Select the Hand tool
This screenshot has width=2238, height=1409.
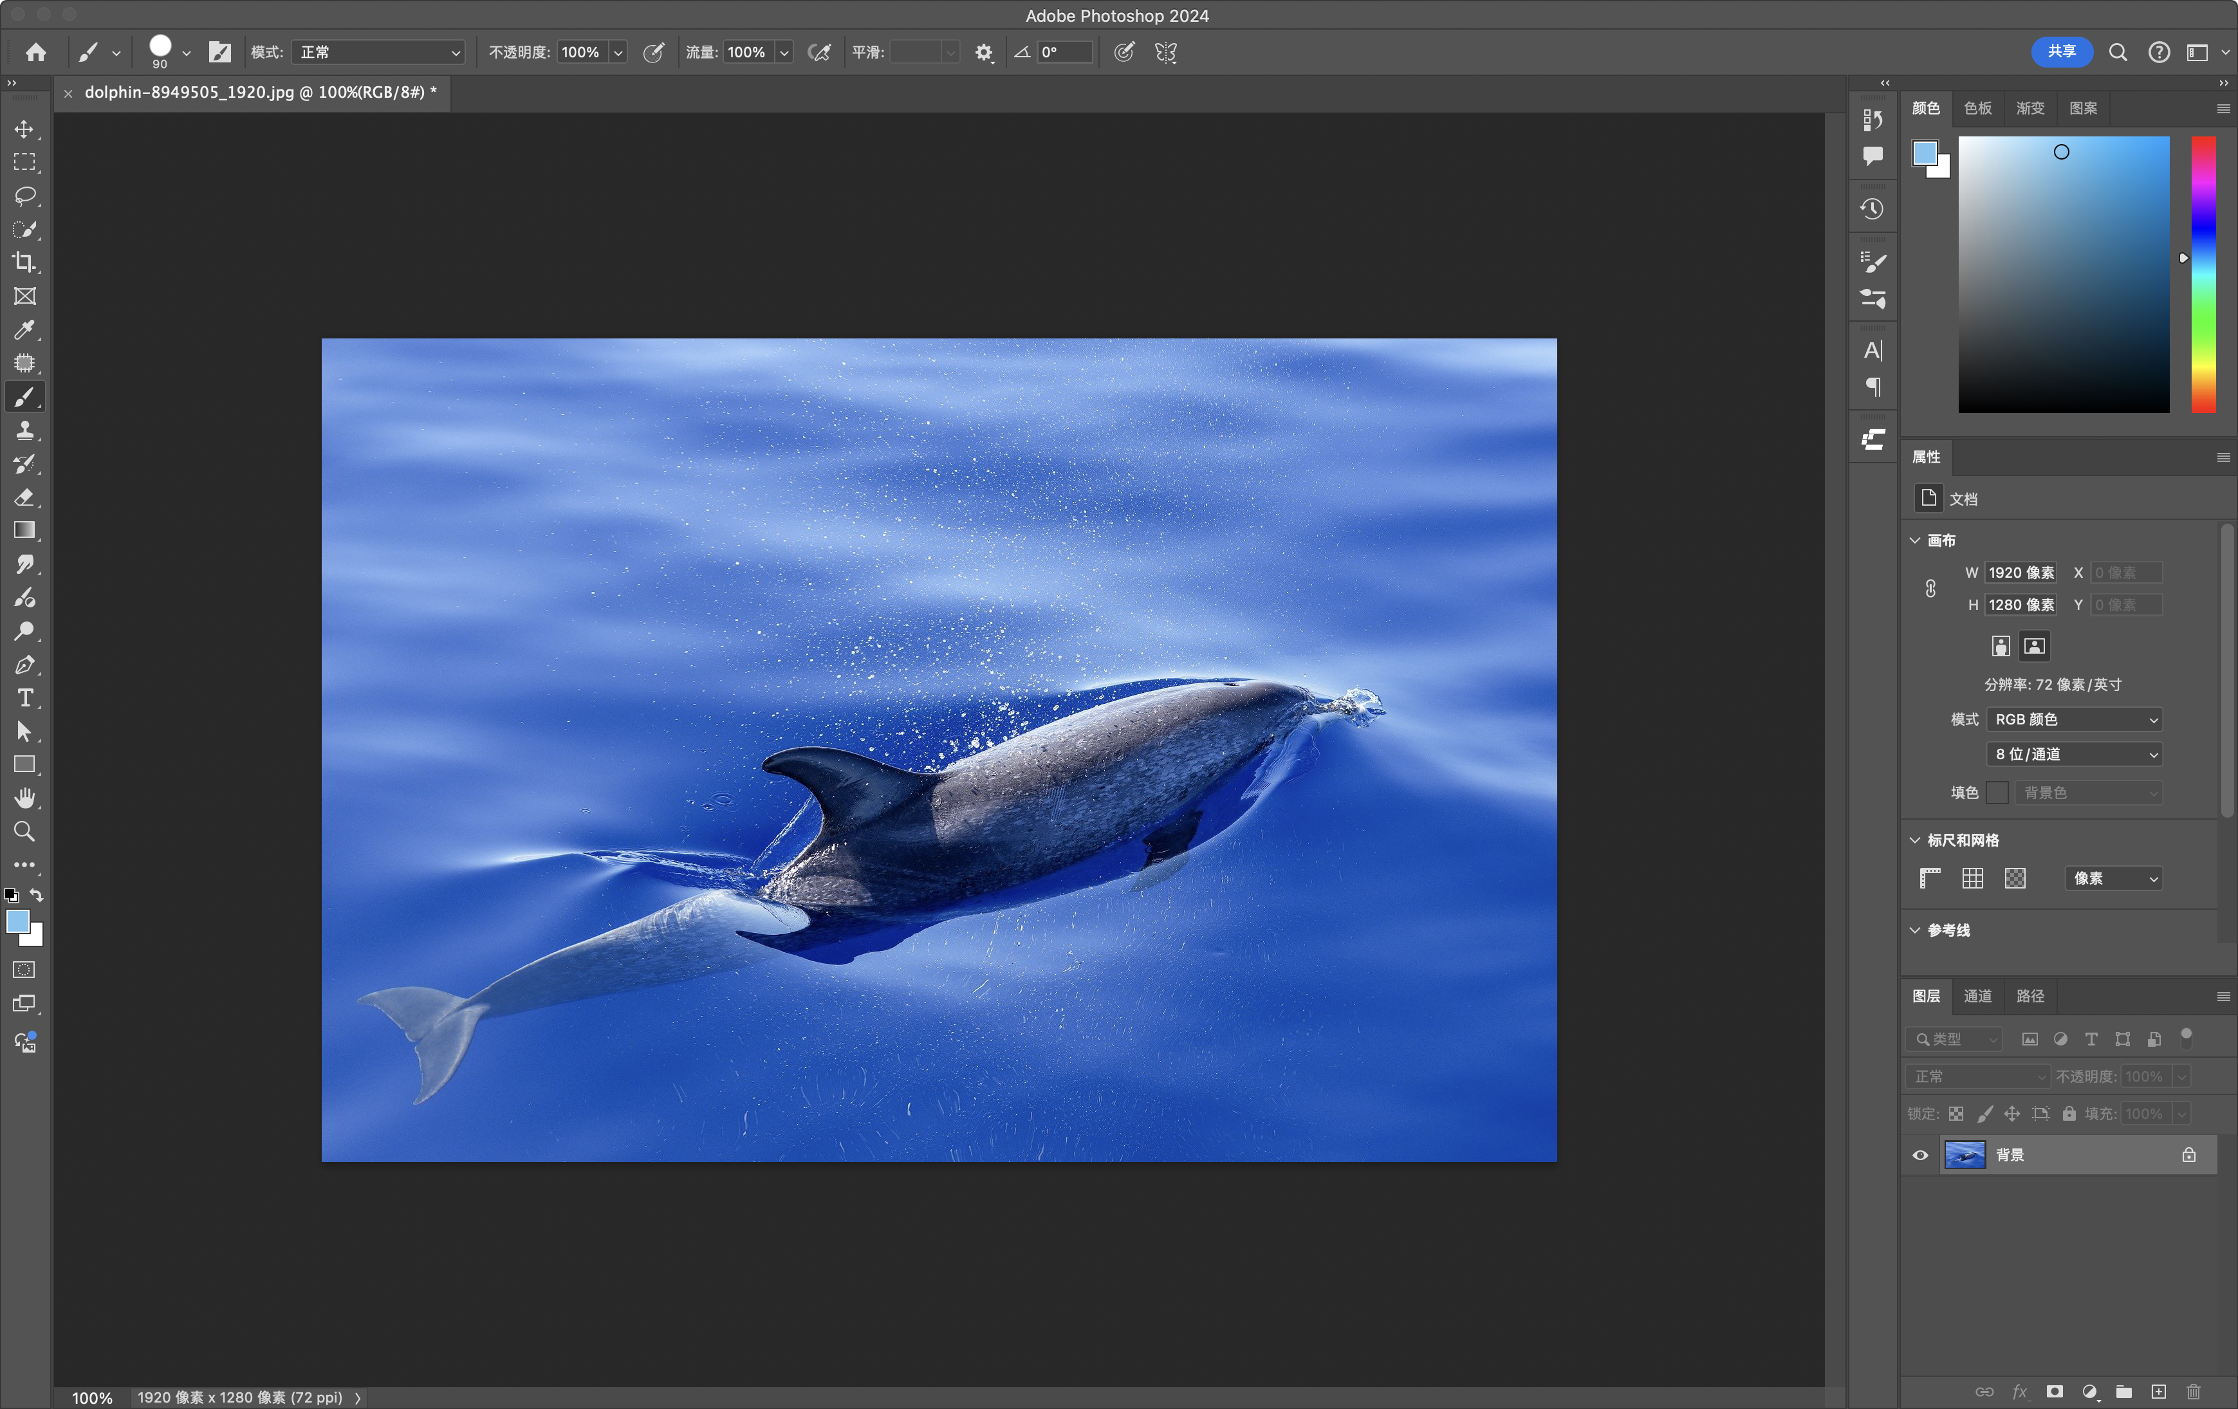click(x=24, y=798)
